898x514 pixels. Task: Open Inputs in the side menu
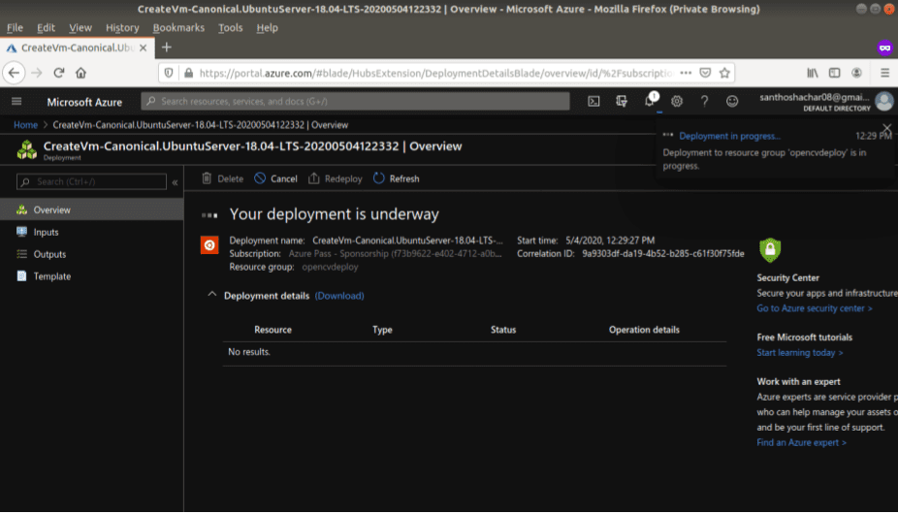(x=91, y=232)
